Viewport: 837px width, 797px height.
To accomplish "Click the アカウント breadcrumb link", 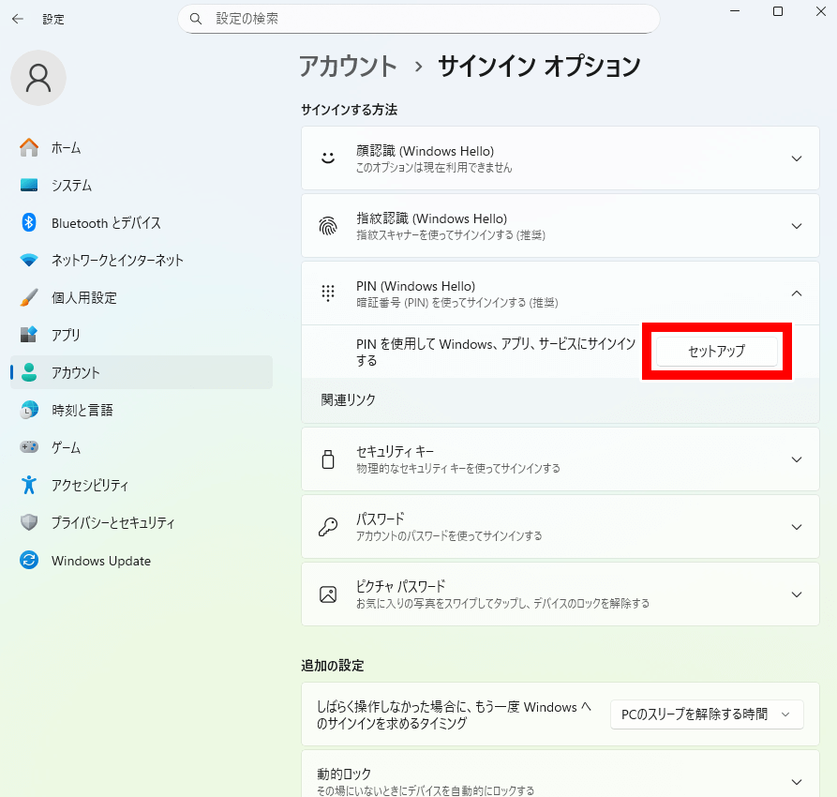I will pos(348,67).
